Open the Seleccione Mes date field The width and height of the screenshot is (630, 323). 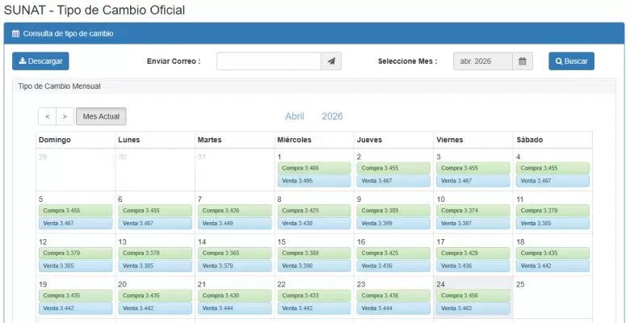[x=482, y=61]
